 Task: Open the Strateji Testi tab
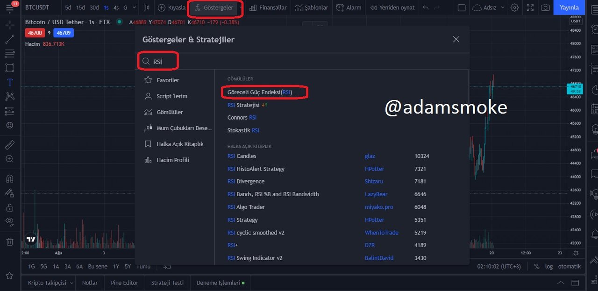pos(167,283)
